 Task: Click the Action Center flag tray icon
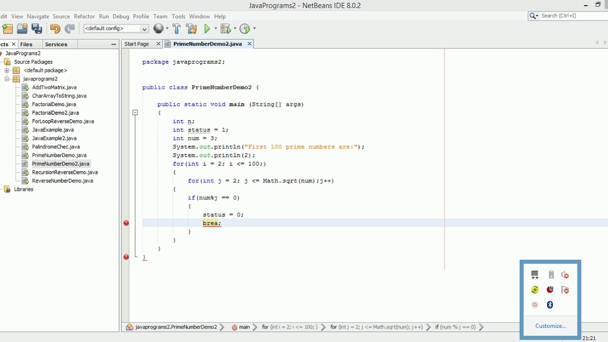565,290
